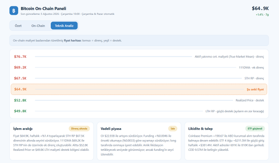Click the STH RP direnç label
The height and width of the screenshot is (163, 279).
pyautogui.click(x=254, y=78)
